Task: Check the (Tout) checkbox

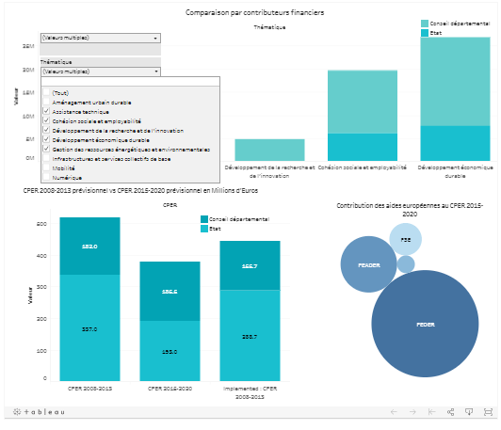Action: 46,92
